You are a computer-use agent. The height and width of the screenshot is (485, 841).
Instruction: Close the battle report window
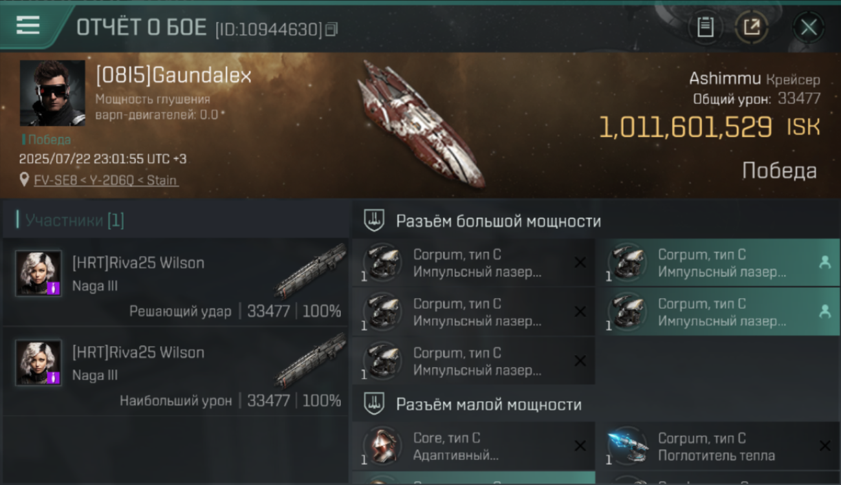click(x=809, y=27)
